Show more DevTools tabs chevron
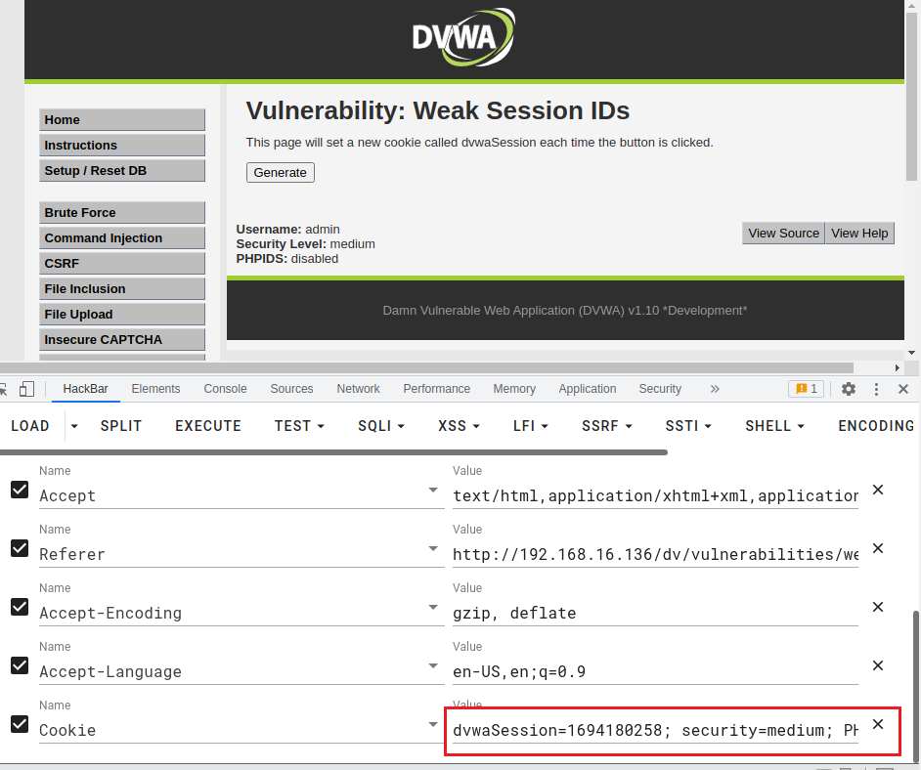The height and width of the screenshot is (770, 921). coord(715,389)
